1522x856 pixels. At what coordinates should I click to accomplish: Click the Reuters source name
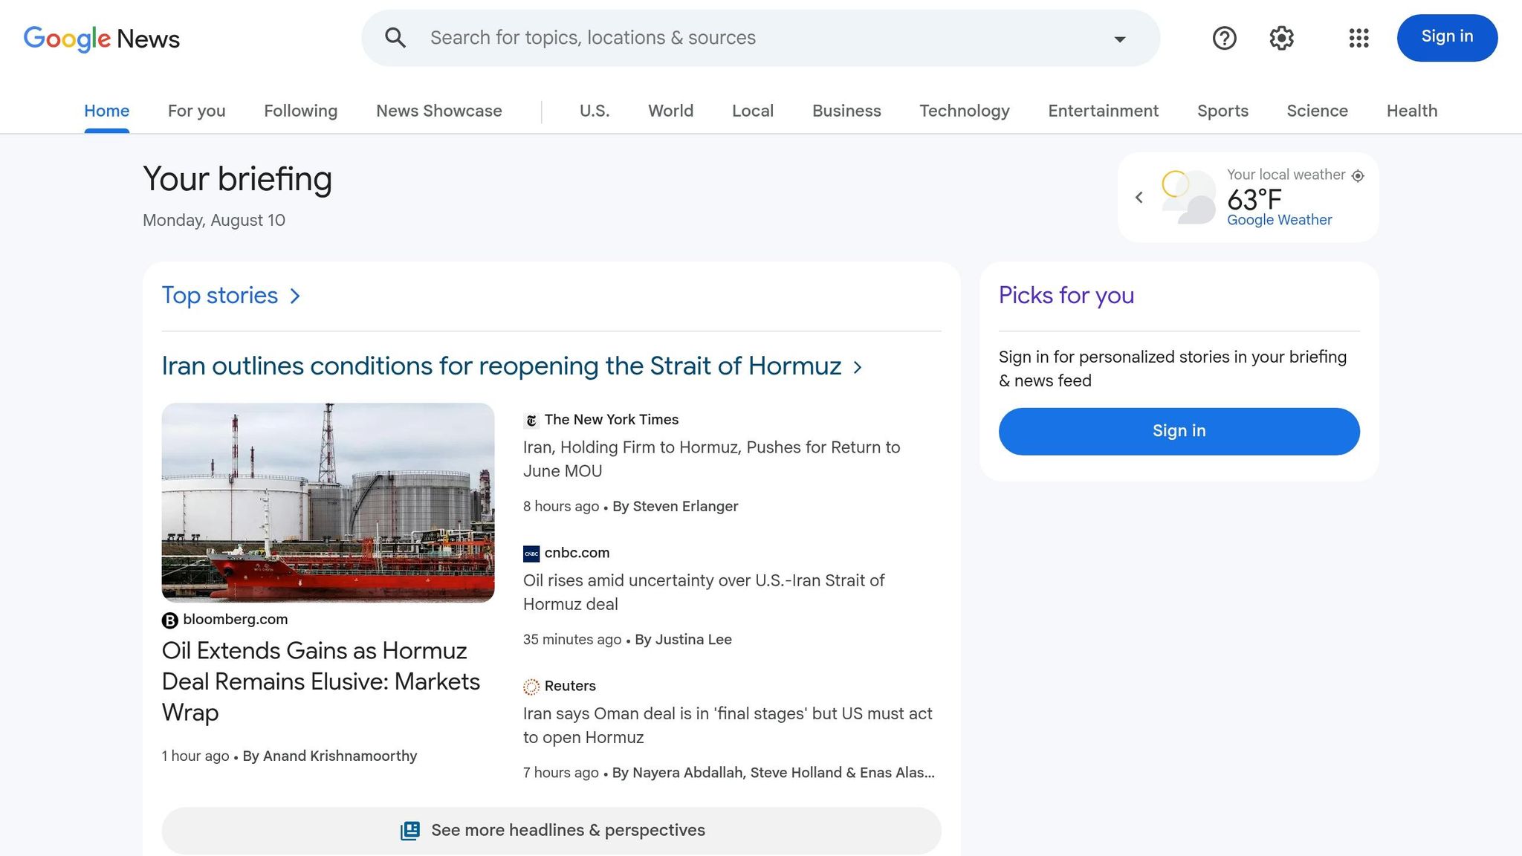570,686
